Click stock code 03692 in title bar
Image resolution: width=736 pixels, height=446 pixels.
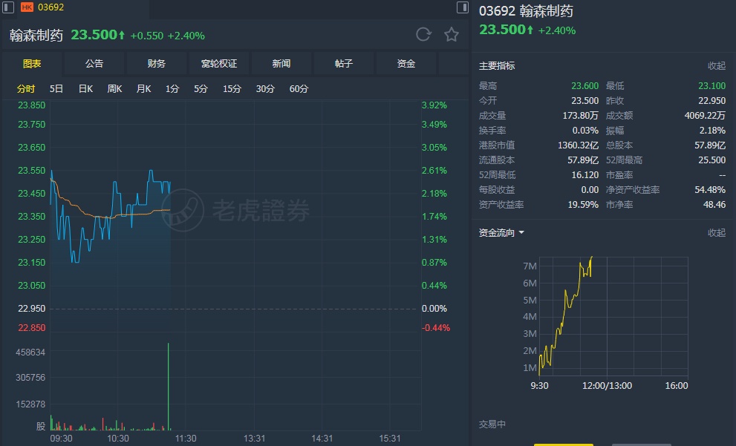(x=51, y=7)
